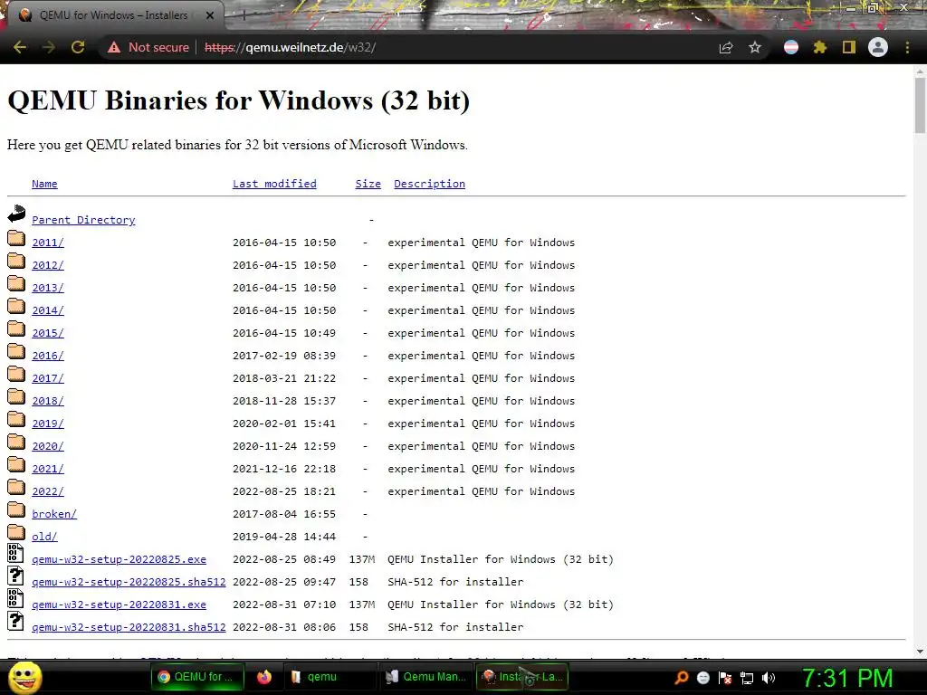Click the folder icon beside broken/
927x695 pixels.
[16, 509]
